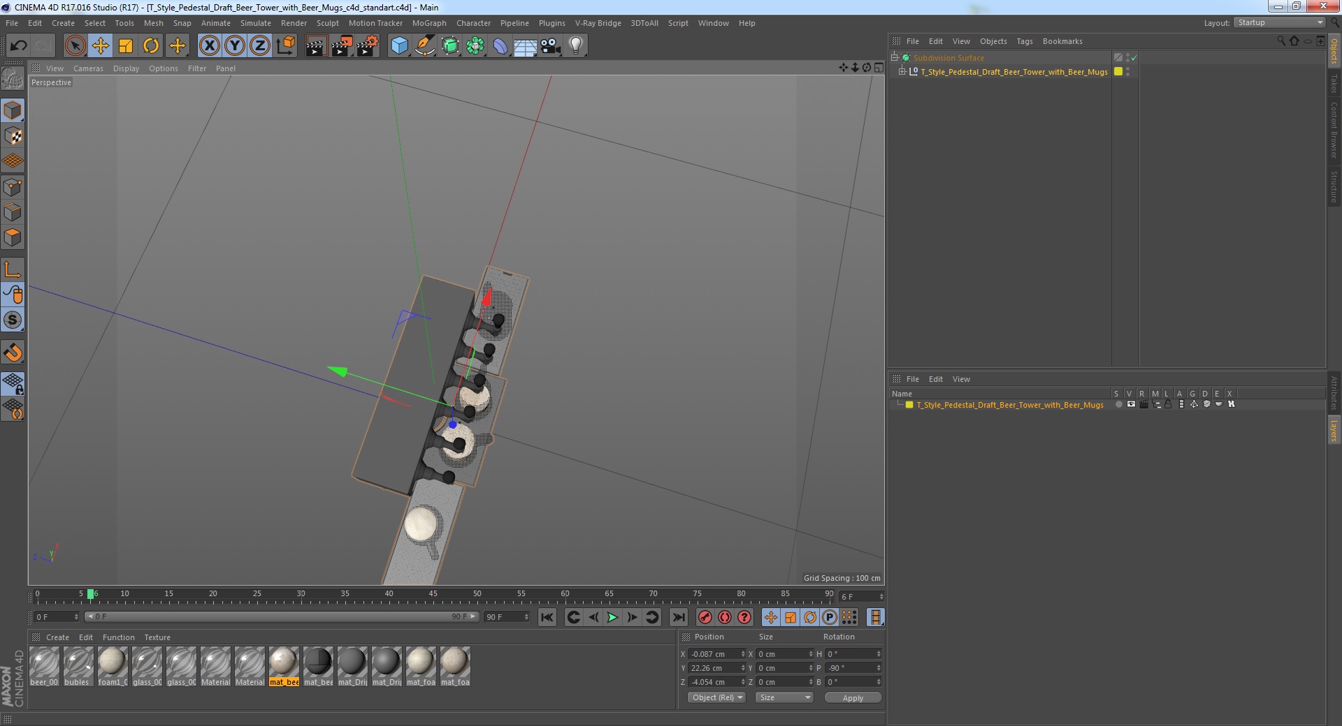1342x726 pixels.
Task: Click the MoGraph Array green icon
Action: click(x=475, y=46)
